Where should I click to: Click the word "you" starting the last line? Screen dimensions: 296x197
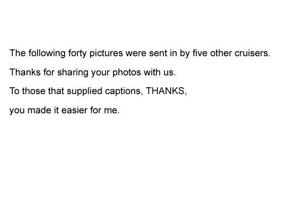coord(17,111)
